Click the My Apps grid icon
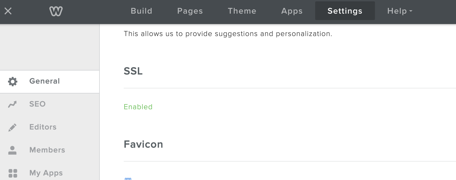The height and width of the screenshot is (180, 456). coord(13,173)
